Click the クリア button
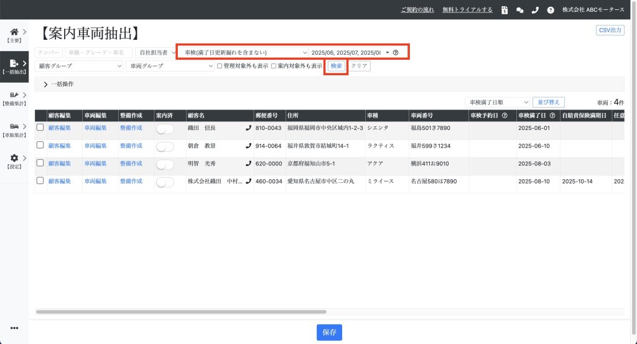The height and width of the screenshot is (344, 637). click(359, 66)
